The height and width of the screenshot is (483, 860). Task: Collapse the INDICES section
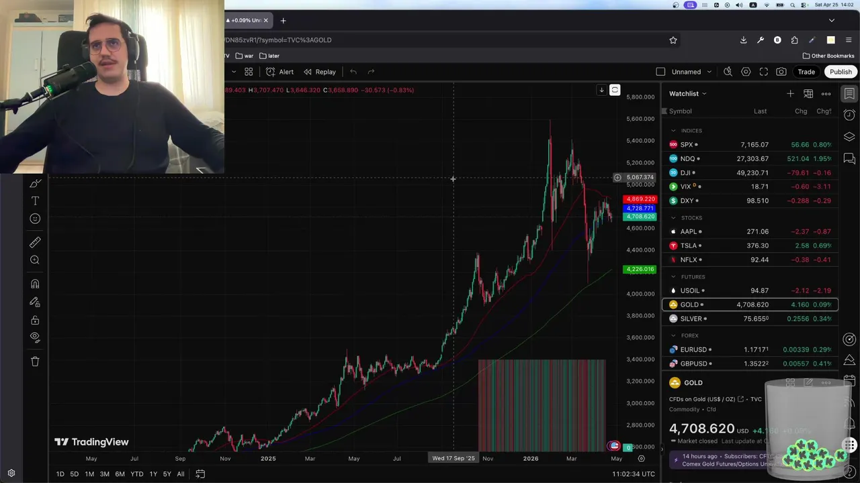coord(673,131)
